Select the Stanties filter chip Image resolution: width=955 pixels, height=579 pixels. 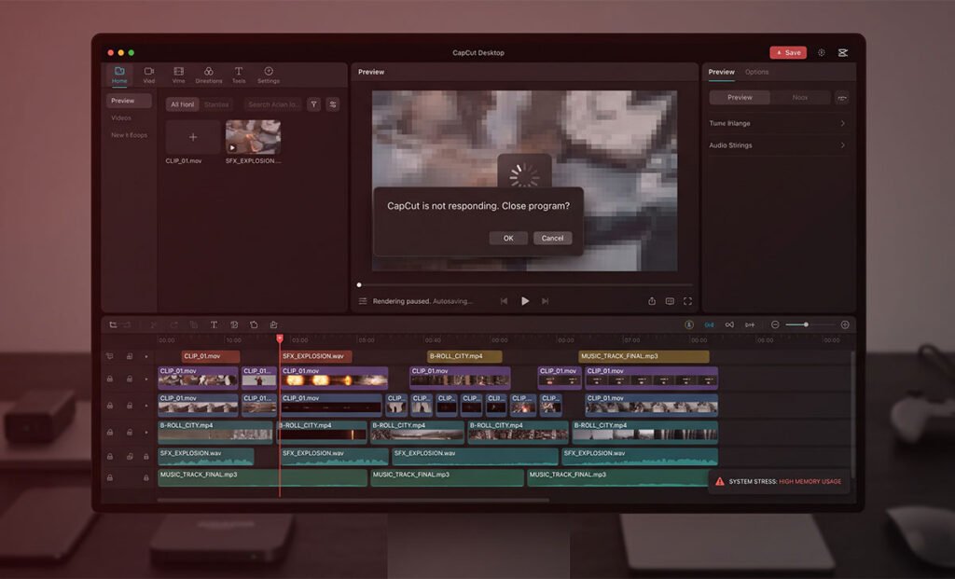[x=216, y=104]
